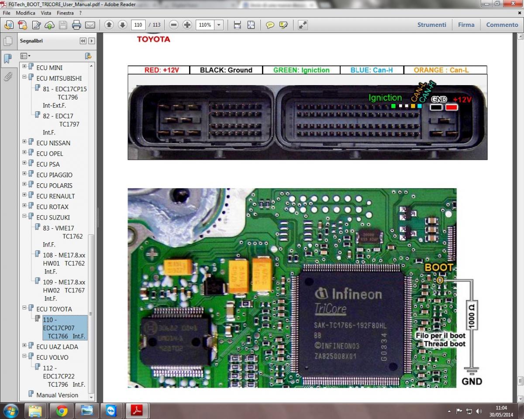
Task: Open Windows Explorer from the taskbar
Action: pyautogui.click(x=35, y=411)
